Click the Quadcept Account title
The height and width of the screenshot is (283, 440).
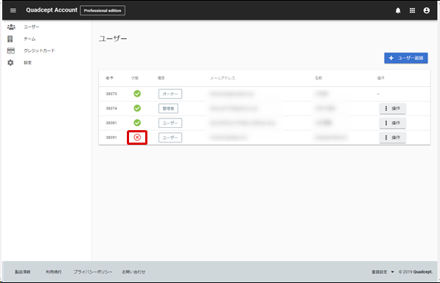[51, 10]
